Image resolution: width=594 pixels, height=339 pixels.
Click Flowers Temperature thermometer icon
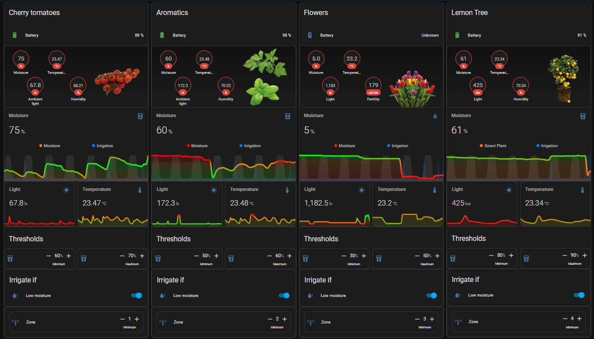tap(435, 190)
